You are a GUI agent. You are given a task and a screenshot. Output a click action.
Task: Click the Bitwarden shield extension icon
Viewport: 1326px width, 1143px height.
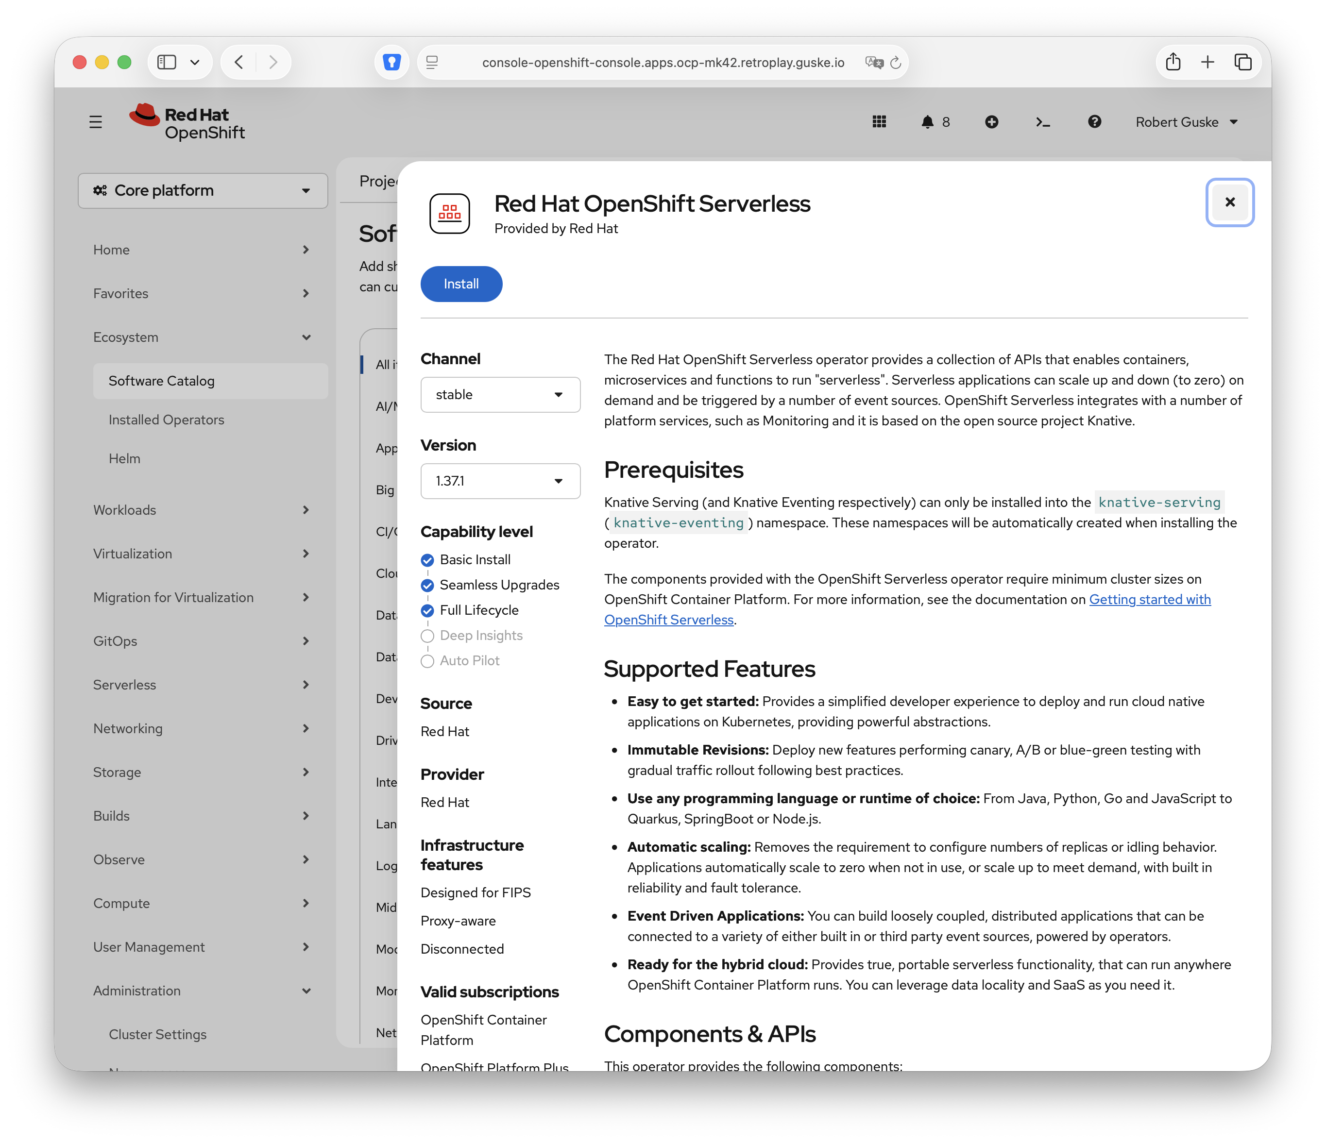click(391, 62)
